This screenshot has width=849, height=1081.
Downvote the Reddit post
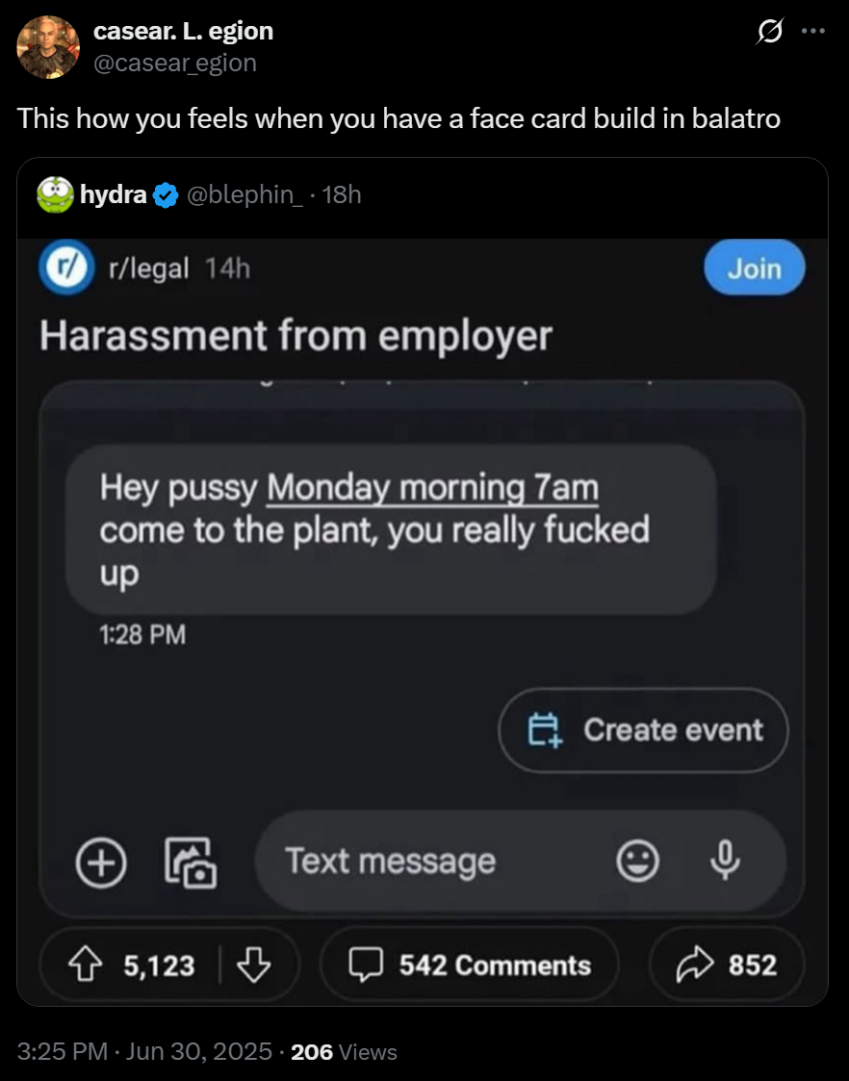click(x=254, y=965)
